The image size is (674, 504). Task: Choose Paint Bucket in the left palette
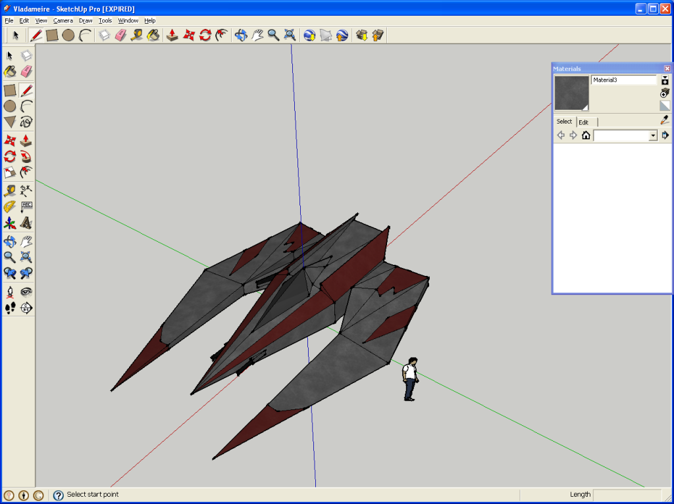pyautogui.click(x=11, y=71)
